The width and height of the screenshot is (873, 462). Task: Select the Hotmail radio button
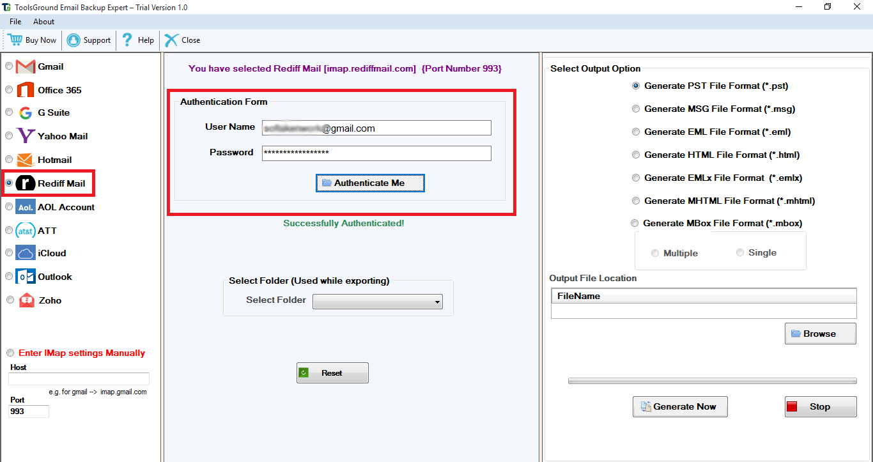[x=9, y=159]
